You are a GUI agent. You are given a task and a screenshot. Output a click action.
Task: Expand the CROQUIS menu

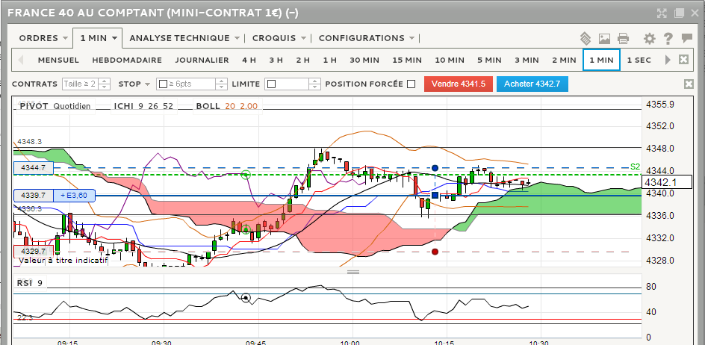pos(279,38)
